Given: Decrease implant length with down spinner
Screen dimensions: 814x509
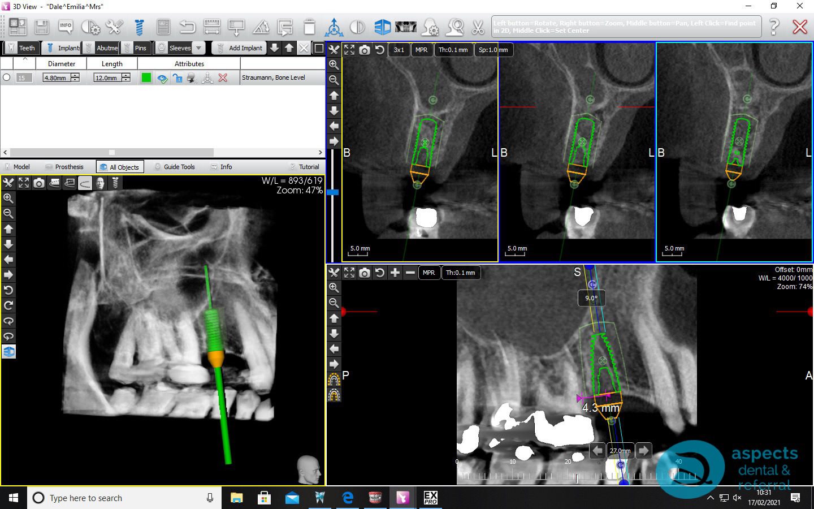Looking at the screenshot, I should pos(126,80).
